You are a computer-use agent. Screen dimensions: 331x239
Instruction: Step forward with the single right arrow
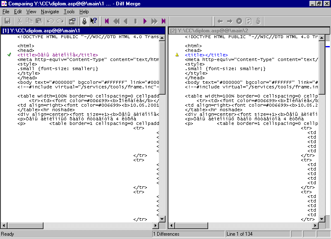pos(145,21)
